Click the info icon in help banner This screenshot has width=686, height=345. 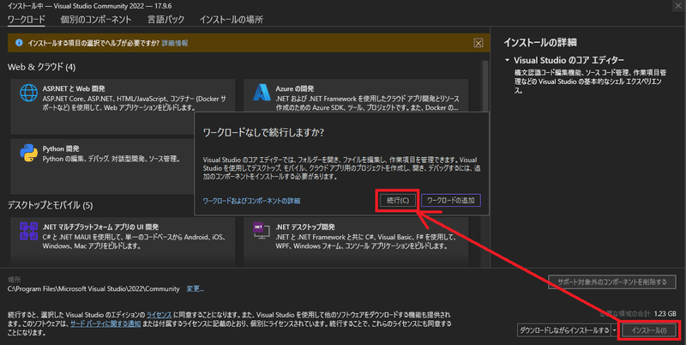(19, 42)
